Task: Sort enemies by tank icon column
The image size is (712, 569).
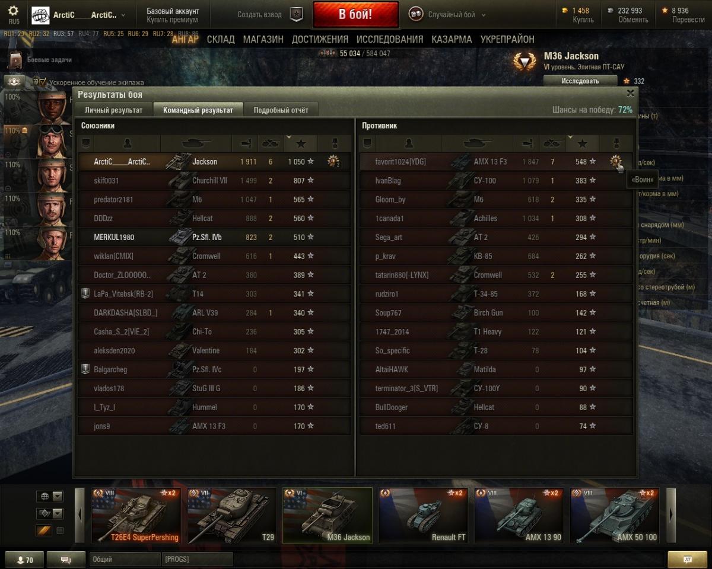Action: (477, 143)
